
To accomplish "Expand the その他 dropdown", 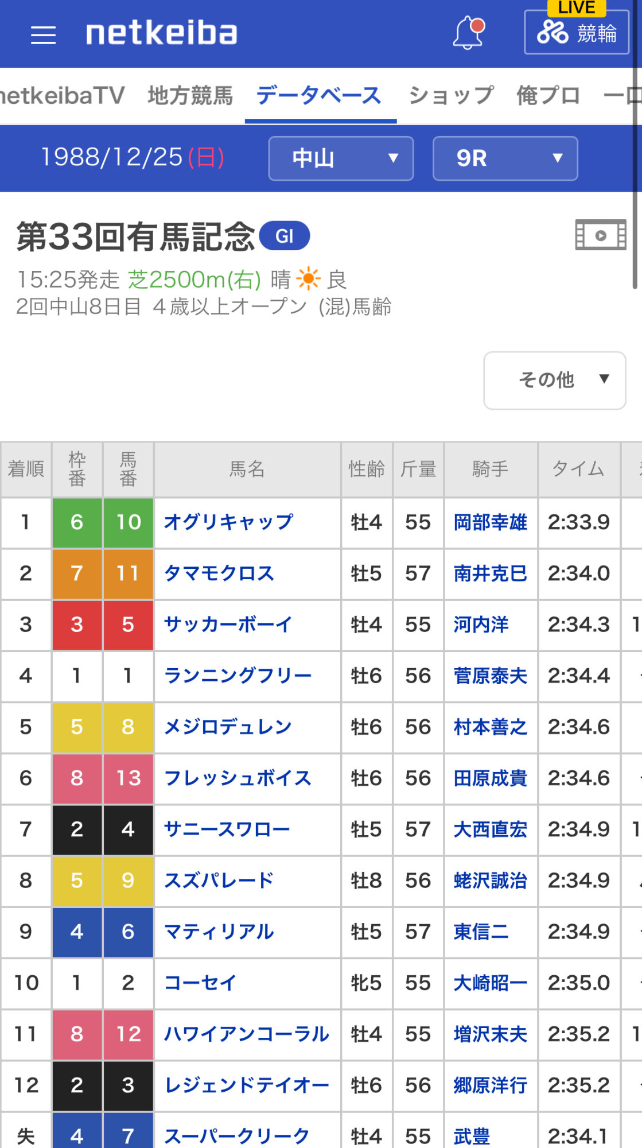I will (554, 380).
